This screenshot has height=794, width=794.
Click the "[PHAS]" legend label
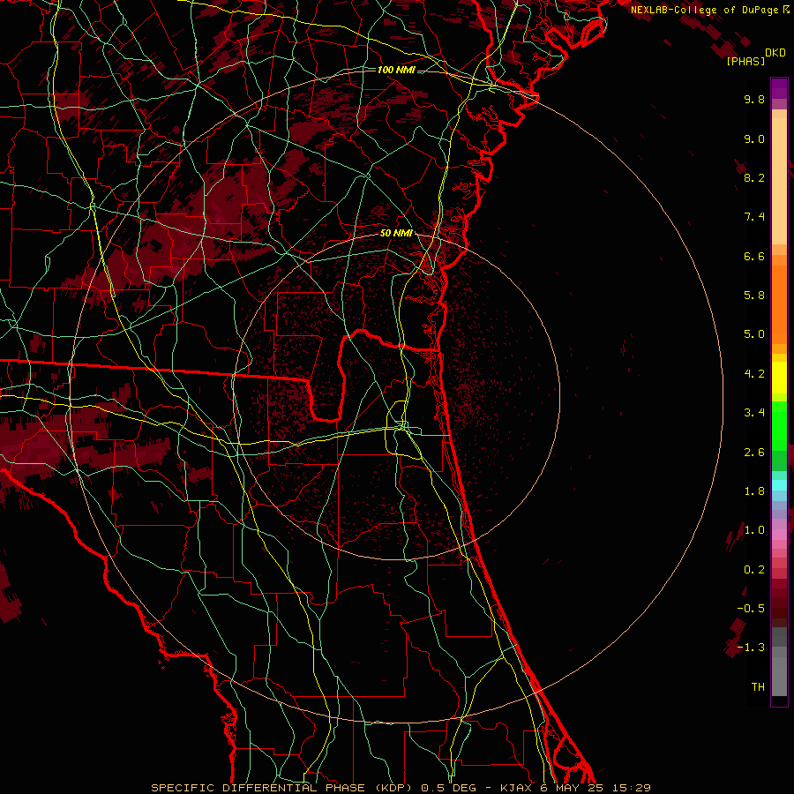745,61
